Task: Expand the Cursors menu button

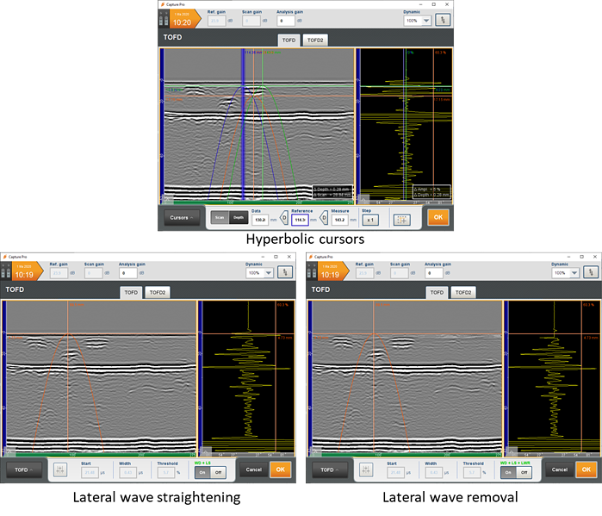Action: 182,218
